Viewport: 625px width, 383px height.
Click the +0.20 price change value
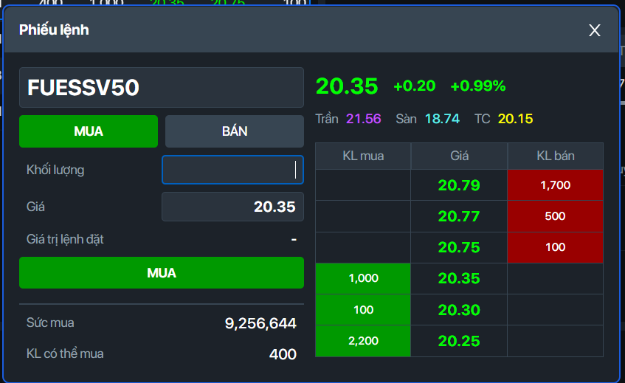point(415,86)
